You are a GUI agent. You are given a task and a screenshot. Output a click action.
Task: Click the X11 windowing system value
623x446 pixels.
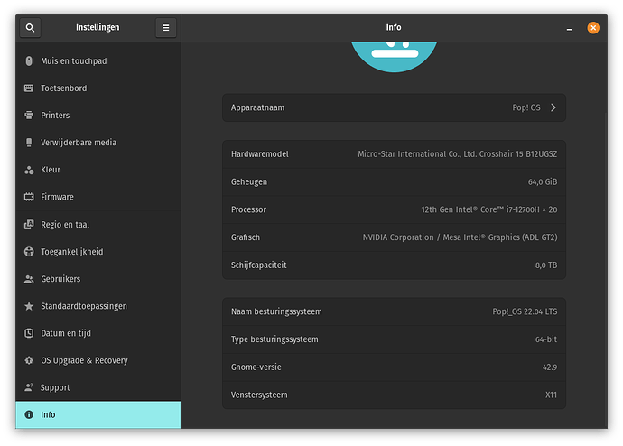(551, 395)
